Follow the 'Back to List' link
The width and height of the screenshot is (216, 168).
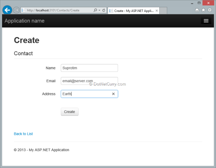click(23, 134)
